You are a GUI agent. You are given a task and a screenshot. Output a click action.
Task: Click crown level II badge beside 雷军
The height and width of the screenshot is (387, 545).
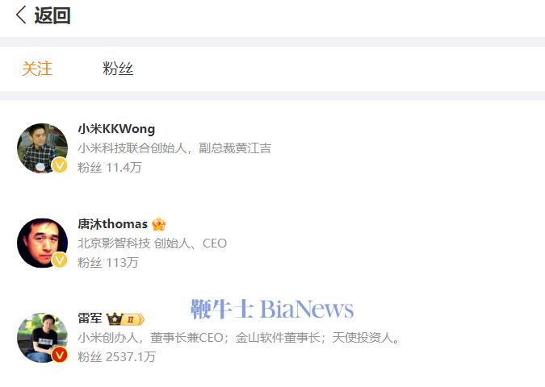pyautogui.click(x=125, y=319)
